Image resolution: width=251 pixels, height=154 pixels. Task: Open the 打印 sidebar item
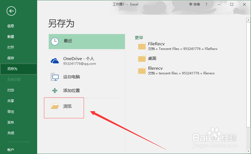pyautogui.click(x=11, y=90)
